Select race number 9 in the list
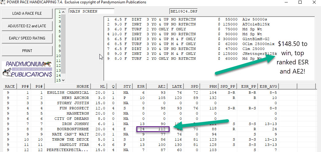The height and width of the screenshot is (152, 321). tap(60, 51)
